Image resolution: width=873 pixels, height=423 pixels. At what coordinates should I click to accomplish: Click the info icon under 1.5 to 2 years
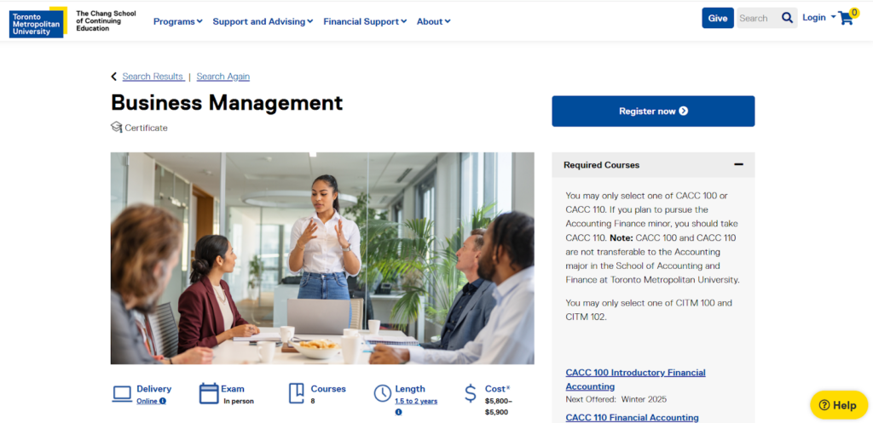[399, 413]
